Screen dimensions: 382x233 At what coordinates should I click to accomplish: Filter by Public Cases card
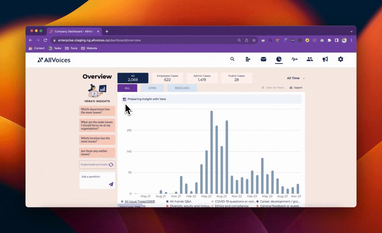237,78
